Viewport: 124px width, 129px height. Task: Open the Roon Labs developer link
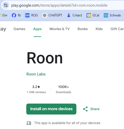click(36, 74)
